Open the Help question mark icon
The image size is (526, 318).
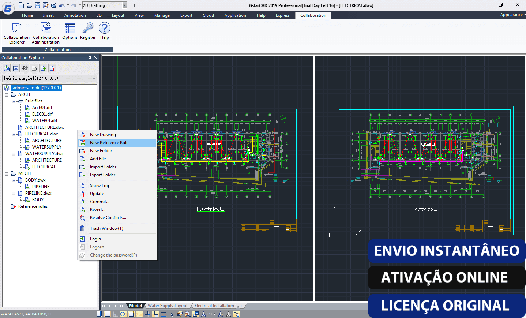(105, 31)
